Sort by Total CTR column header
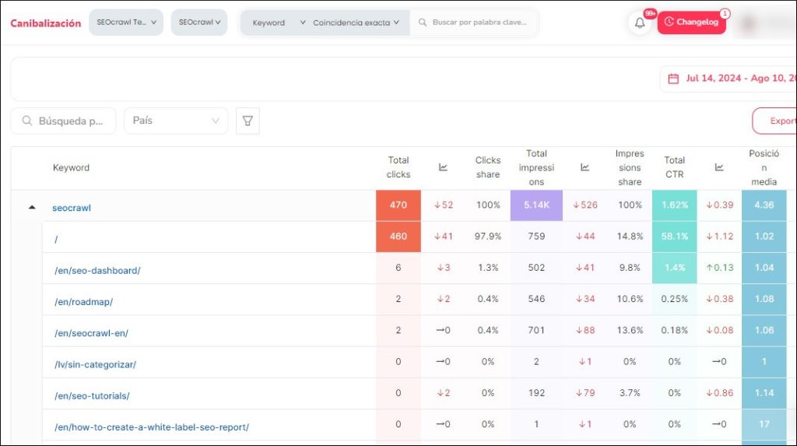Image resolution: width=797 pixels, height=446 pixels. click(x=675, y=167)
